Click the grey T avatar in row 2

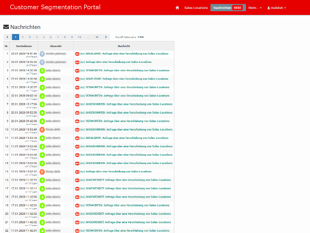tap(42, 62)
